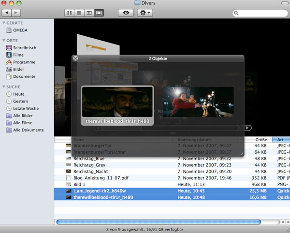Switch to column view
The height and width of the screenshot is (233, 290).
[89, 13]
